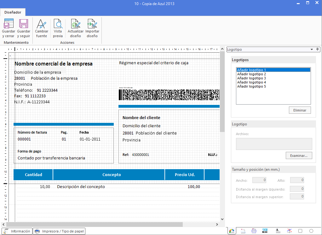Click Actualizar diseño icon
322x235 pixels.
tap(75, 28)
